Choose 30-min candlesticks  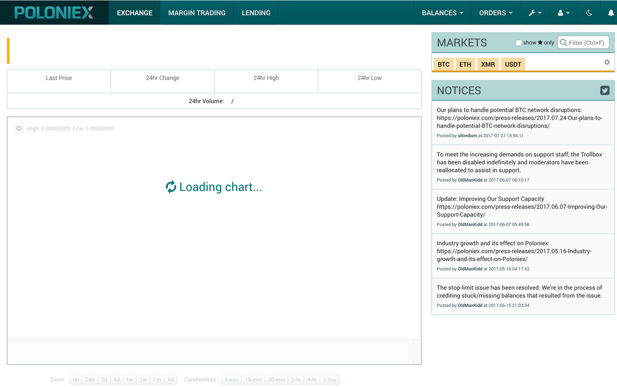pyautogui.click(x=277, y=380)
